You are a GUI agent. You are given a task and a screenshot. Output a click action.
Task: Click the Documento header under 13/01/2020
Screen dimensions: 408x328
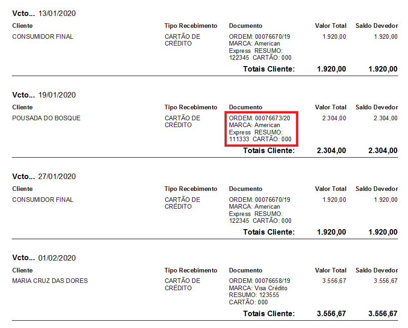click(245, 26)
